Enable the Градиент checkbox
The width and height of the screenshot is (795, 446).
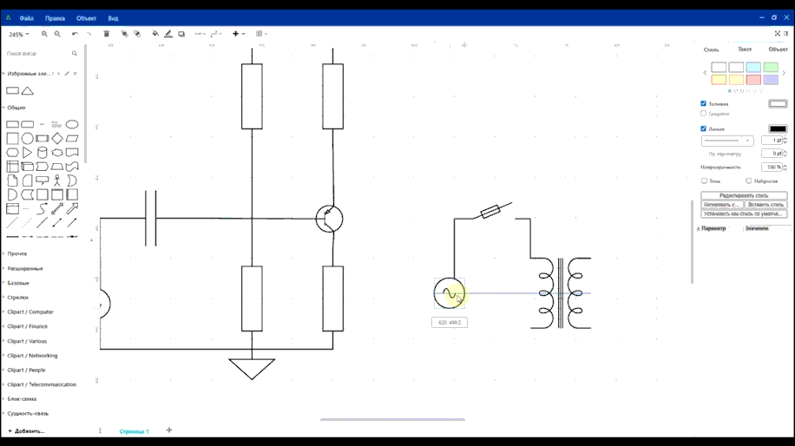point(704,114)
